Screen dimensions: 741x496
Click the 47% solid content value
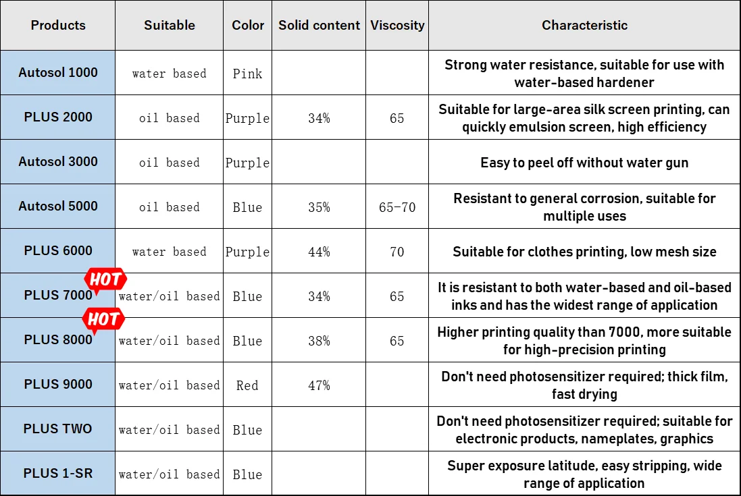coord(319,385)
